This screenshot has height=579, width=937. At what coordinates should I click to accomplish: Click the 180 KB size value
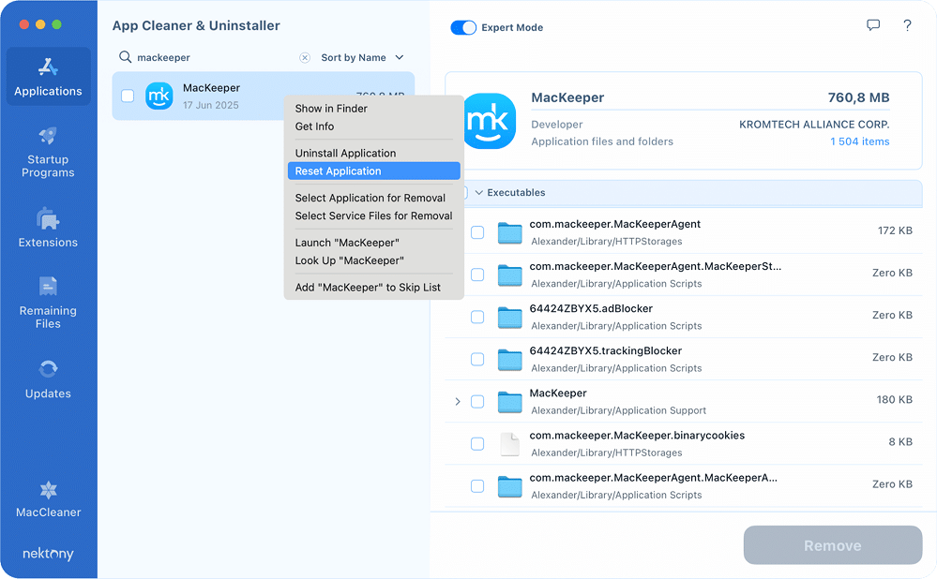point(894,399)
